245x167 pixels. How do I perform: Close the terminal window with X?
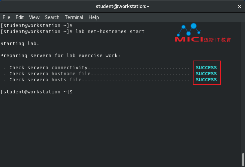[x=239, y=6]
